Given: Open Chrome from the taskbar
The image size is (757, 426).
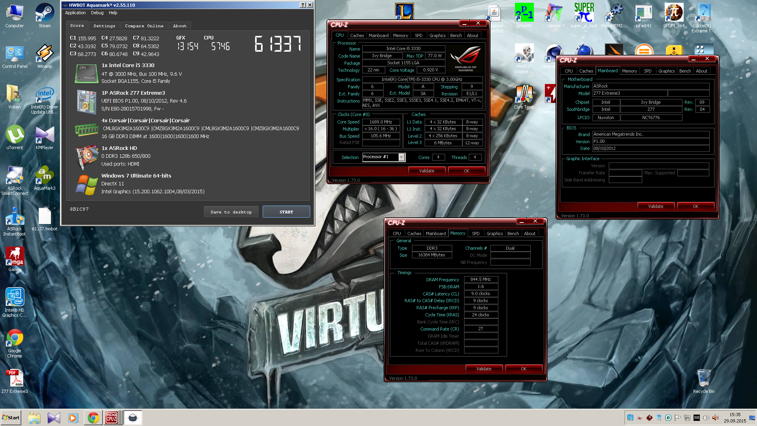Looking at the screenshot, I should [93, 418].
